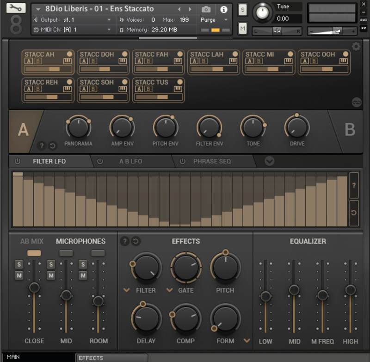Toggle the STACC LAH enable dot
Screen dimensions: 370x362
pyautogui.click(x=235, y=54)
